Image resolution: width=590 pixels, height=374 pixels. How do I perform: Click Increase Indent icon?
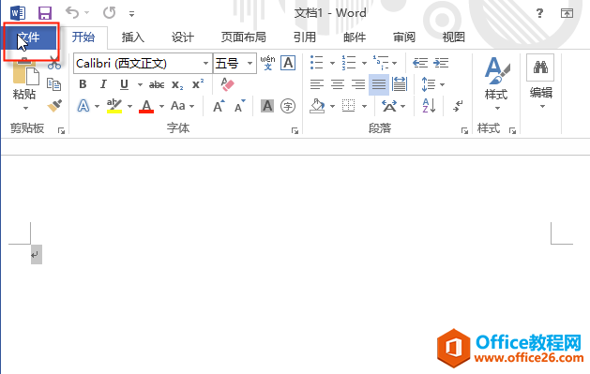[441, 63]
